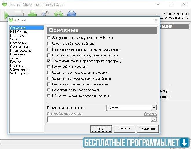Open Настройки category
Screen dimensions: 191x149
[x=18, y=43]
